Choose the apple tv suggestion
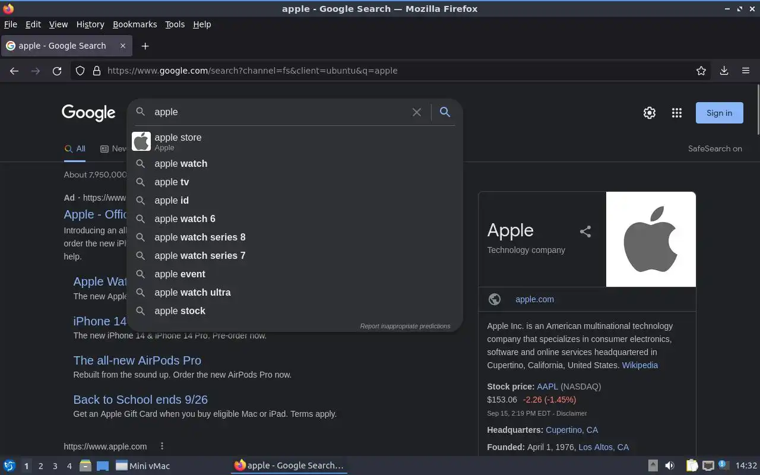This screenshot has width=760, height=475. tap(294, 182)
